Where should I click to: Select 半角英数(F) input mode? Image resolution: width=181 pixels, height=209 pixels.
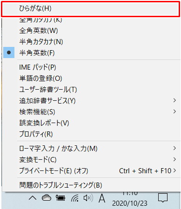[x=91, y=53]
